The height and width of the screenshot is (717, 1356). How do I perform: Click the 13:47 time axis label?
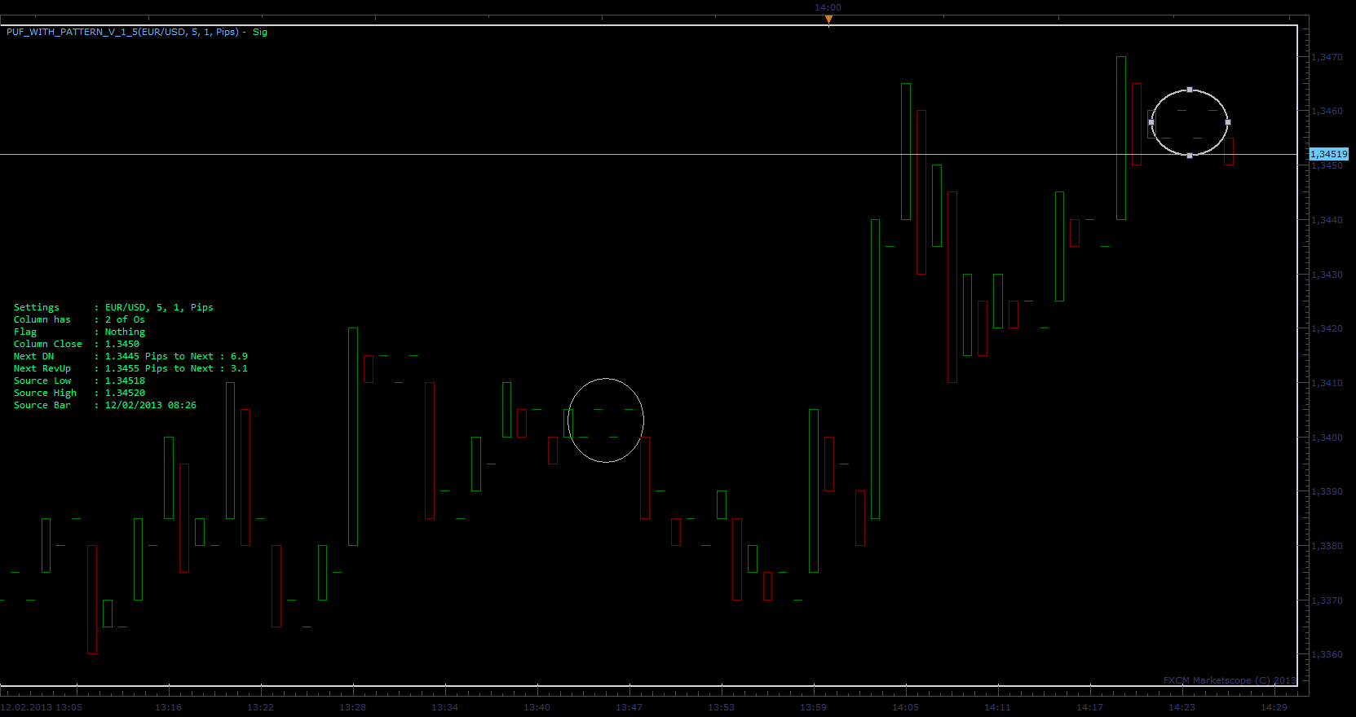point(629,707)
